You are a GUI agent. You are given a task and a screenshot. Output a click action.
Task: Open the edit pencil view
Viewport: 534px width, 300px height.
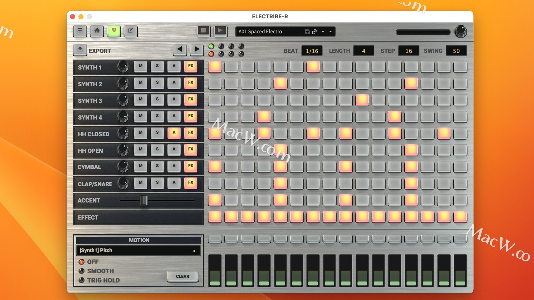tap(130, 31)
